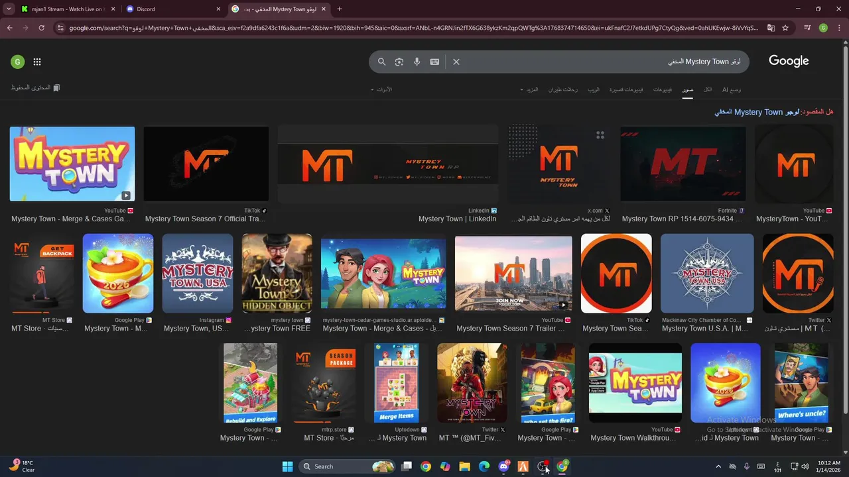Start voice search with microphone icon
Screen dimensions: 849x477
coord(417,62)
